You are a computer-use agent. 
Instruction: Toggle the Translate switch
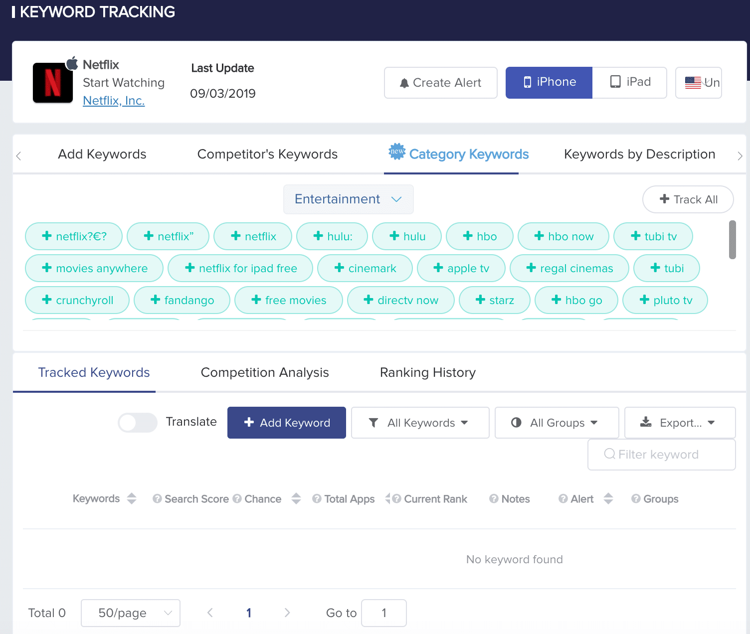(x=138, y=423)
